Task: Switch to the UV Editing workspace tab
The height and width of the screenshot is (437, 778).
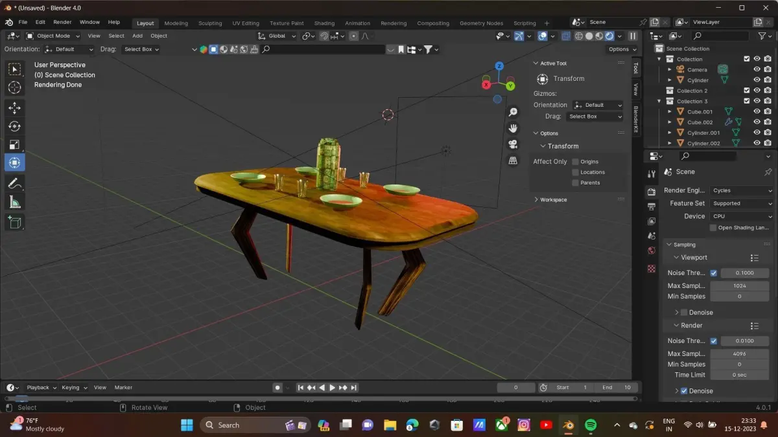Action: pos(246,23)
